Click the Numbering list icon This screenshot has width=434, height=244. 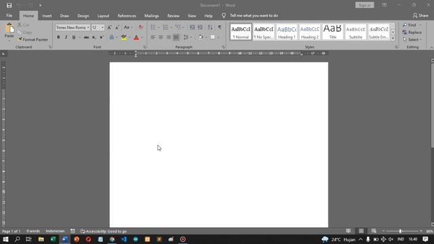(165, 27)
